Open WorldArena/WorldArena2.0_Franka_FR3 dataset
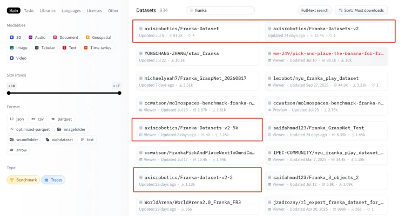This screenshot has height=216, width=405. [197, 205]
